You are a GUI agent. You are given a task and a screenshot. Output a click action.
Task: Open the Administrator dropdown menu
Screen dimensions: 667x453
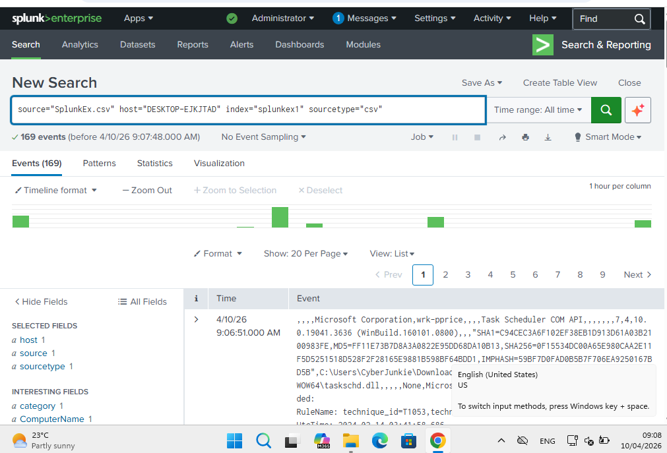coord(283,18)
